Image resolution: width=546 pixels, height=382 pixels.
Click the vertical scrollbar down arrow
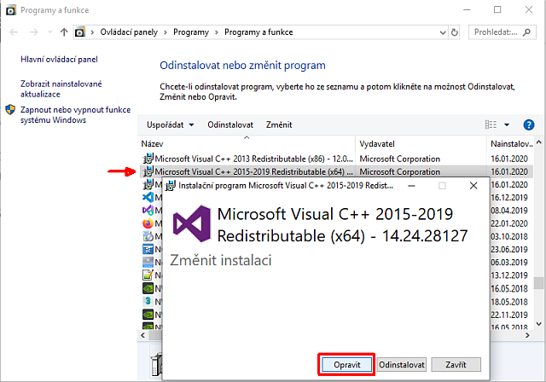(539, 324)
